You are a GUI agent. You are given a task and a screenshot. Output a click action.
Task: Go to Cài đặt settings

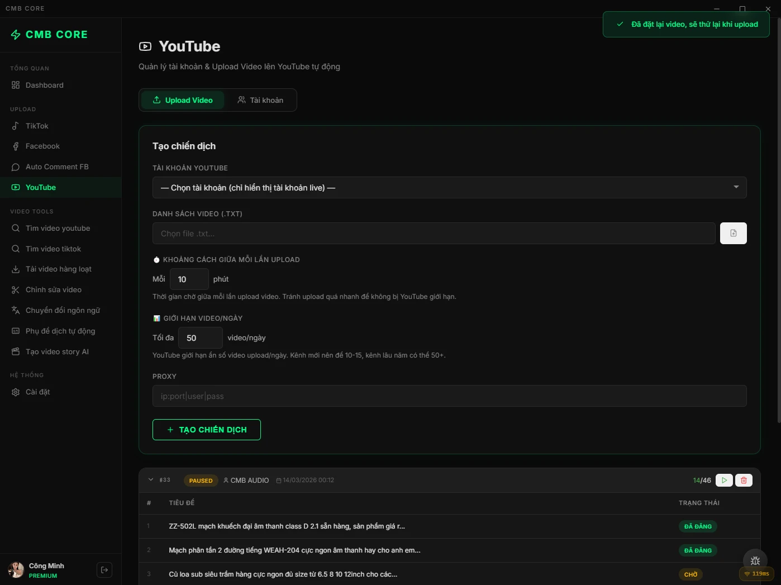37,392
